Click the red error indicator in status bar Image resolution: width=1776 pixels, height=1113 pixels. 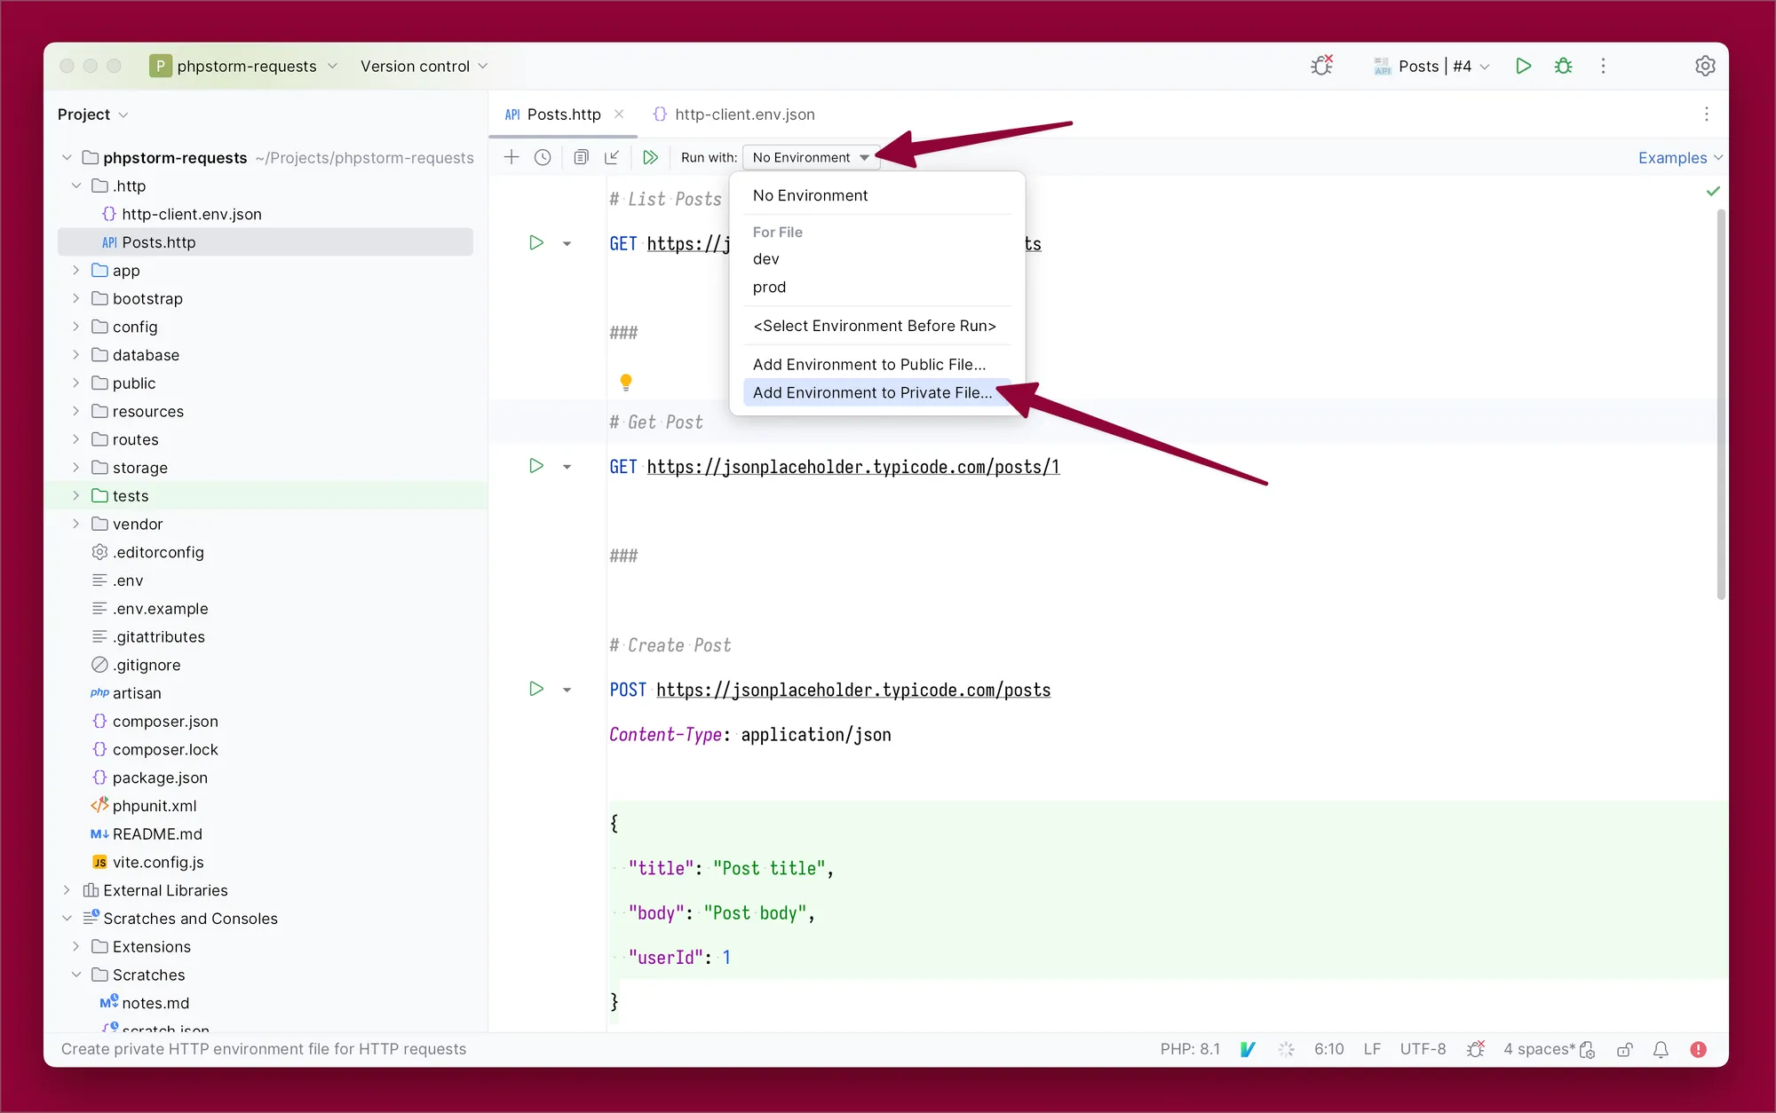coord(1699,1049)
